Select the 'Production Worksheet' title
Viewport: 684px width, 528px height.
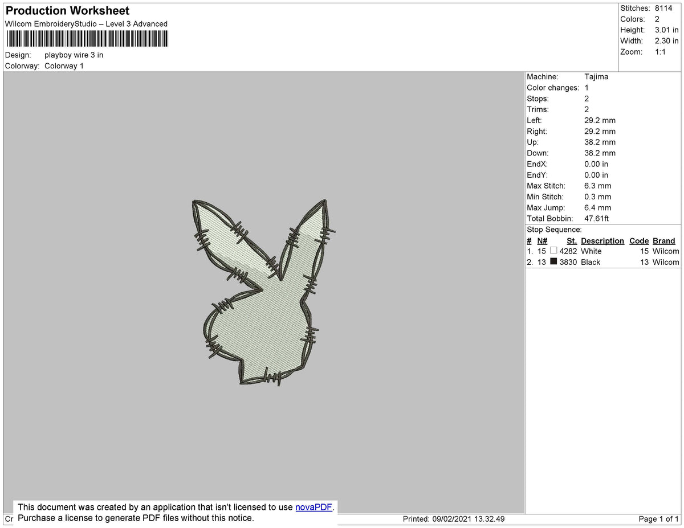point(67,11)
